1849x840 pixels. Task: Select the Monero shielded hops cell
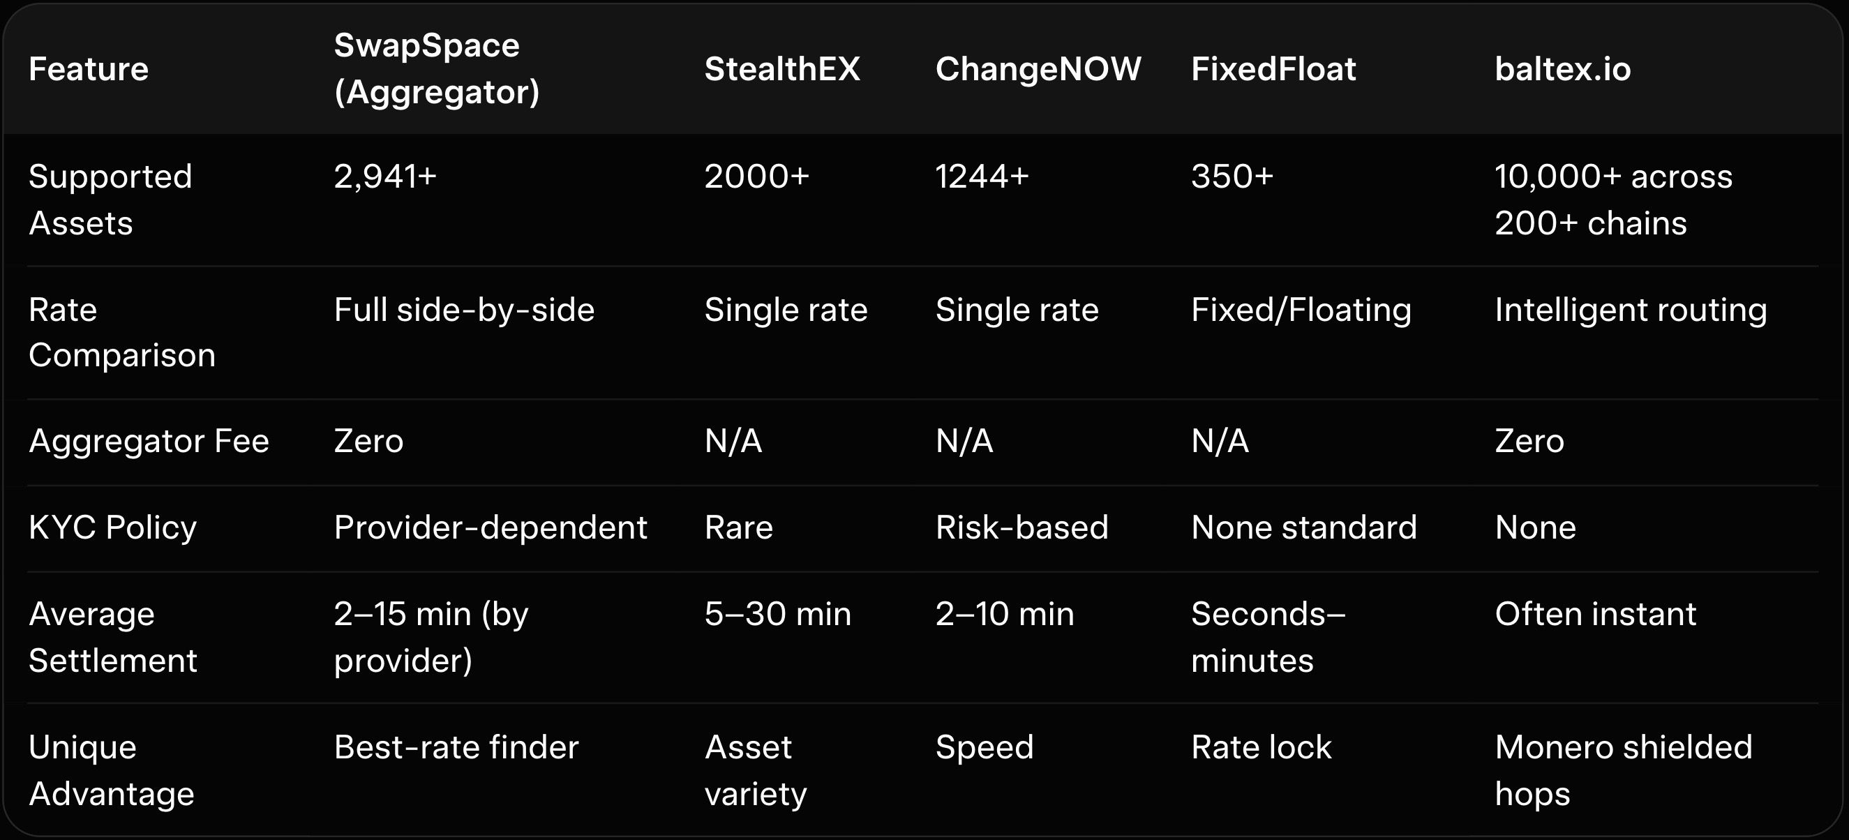(x=1623, y=770)
